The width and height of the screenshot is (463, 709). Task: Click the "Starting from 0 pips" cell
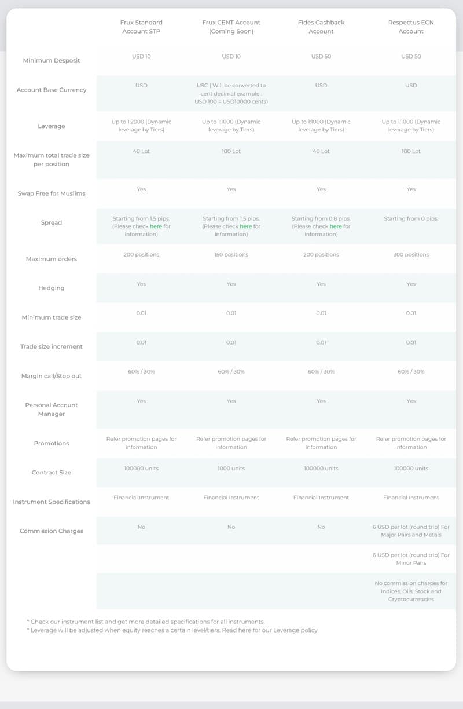click(x=411, y=219)
